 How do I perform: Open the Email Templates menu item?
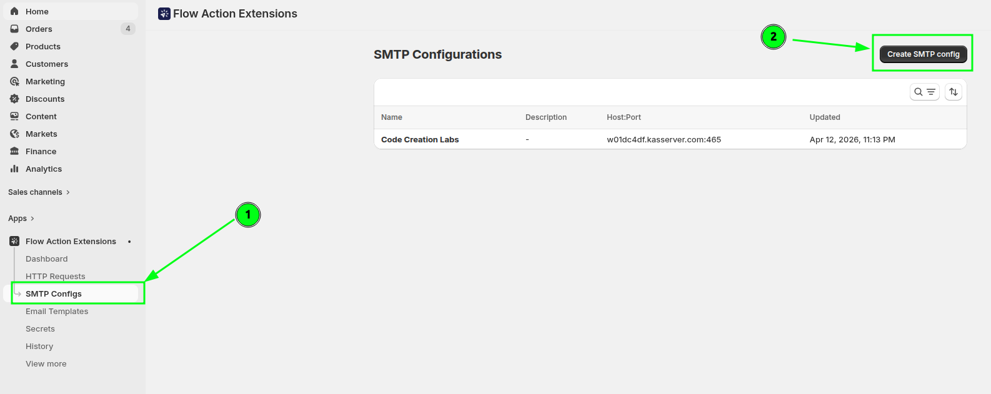coord(57,312)
